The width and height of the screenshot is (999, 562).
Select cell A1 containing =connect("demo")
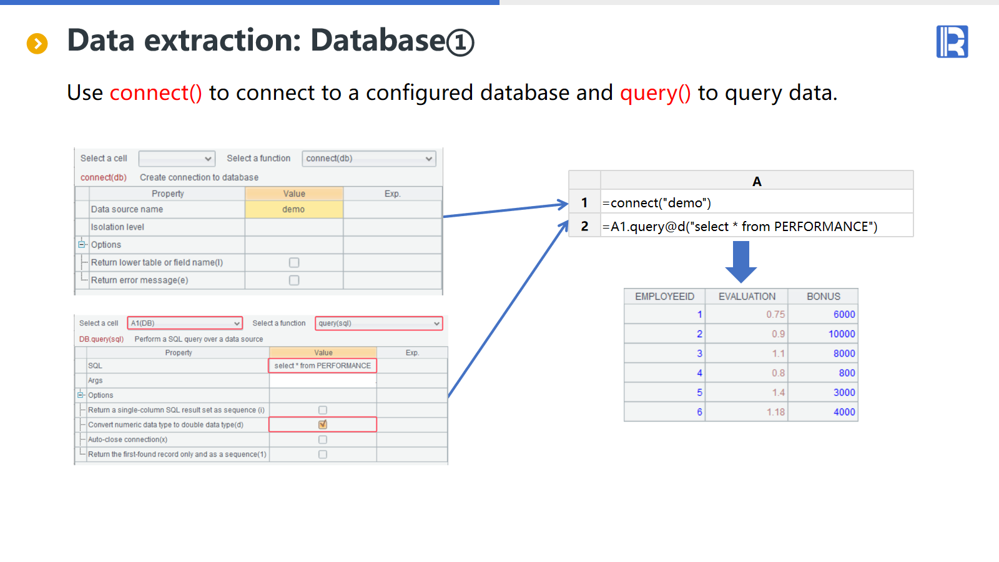click(x=756, y=203)
